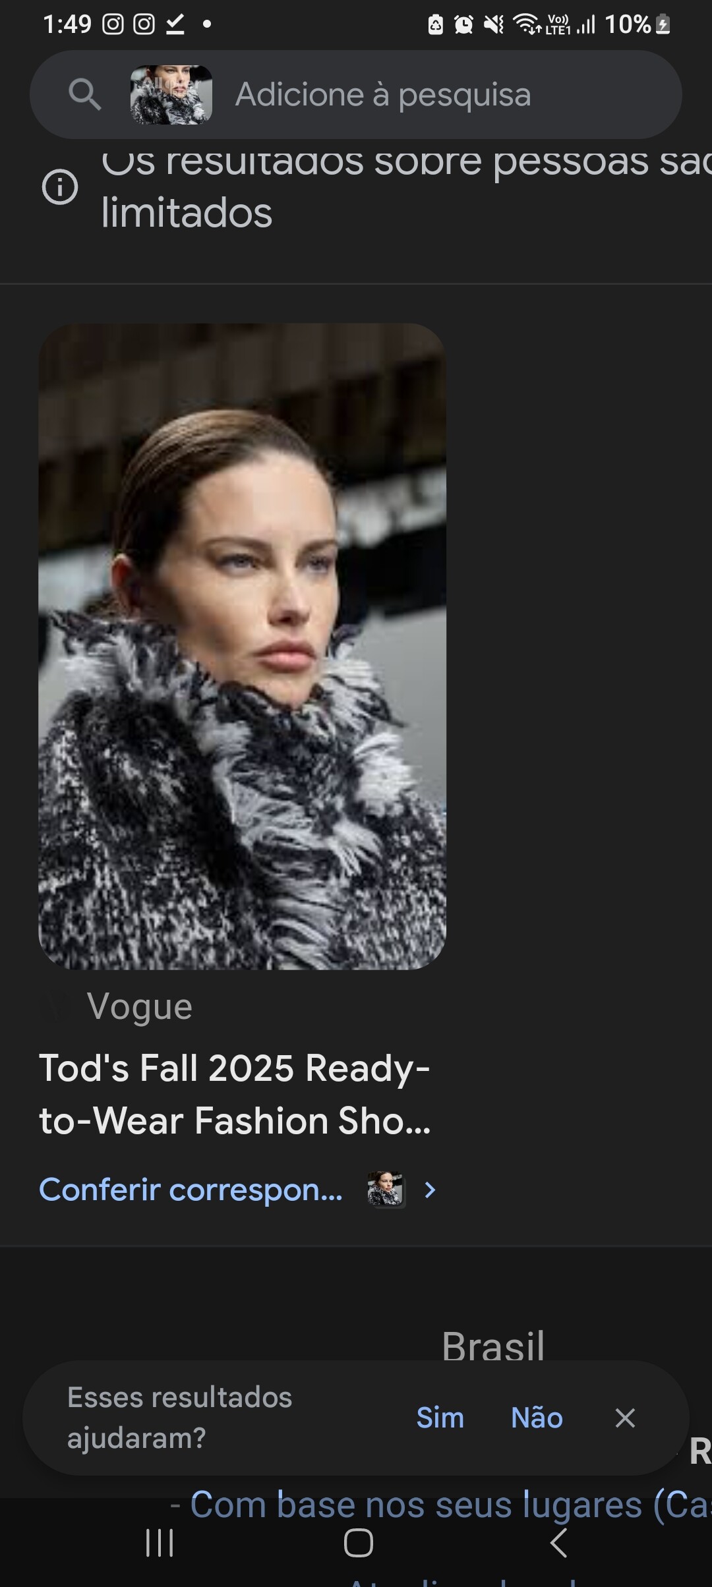Viewport: 712px width, 1587px height.
Task: Tap the alarm icon in status bar
Action: tap(464, 24)
